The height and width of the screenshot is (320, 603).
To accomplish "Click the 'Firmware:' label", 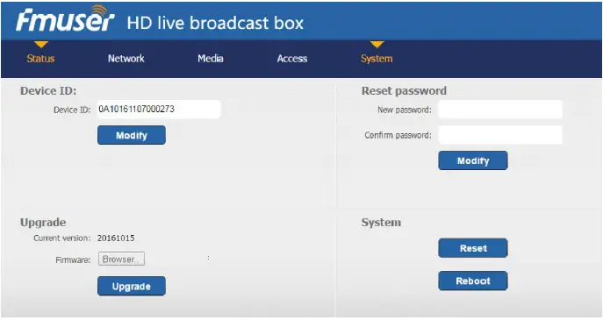I will 73,260.
